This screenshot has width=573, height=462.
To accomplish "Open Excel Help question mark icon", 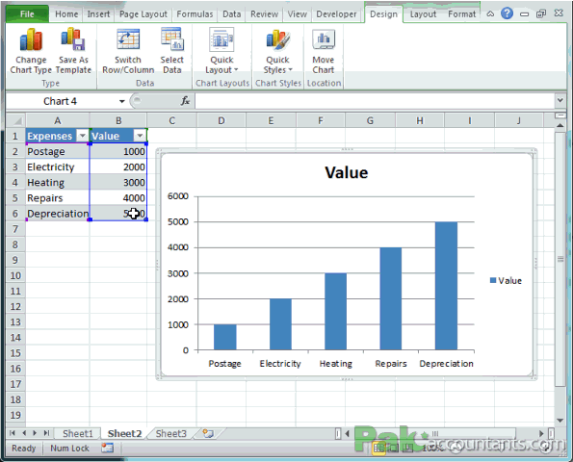I will pyautogui.click(x=507, y=13).
